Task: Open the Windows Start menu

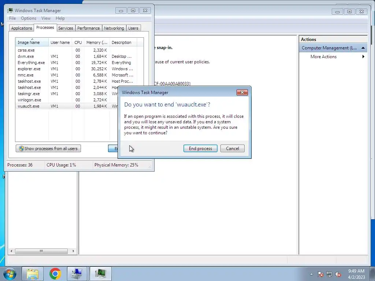Action: click(10, 274)
